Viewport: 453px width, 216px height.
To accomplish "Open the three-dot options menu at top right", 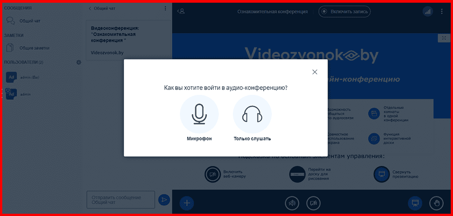I will pos(442,11).
